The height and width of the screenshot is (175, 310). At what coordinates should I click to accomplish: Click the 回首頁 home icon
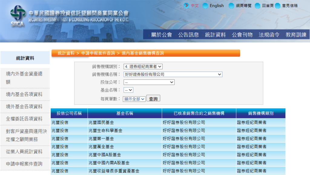coord(257,5)
